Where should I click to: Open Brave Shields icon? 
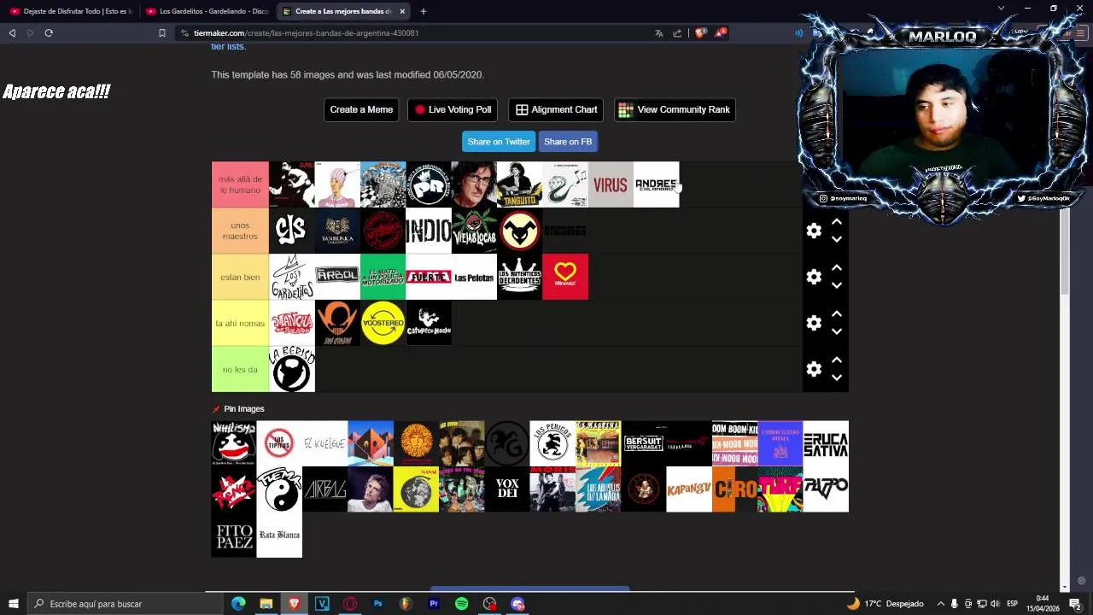(x=700, y=32)
